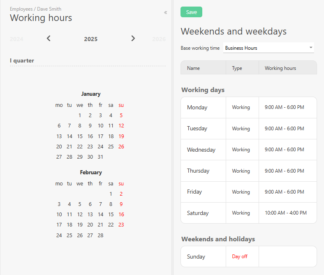324x275 pixels.
Task: Click the I quarter heading
Action: (22, 61)
